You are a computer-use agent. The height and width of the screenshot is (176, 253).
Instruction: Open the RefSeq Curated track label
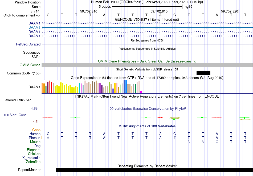(28, 44)
